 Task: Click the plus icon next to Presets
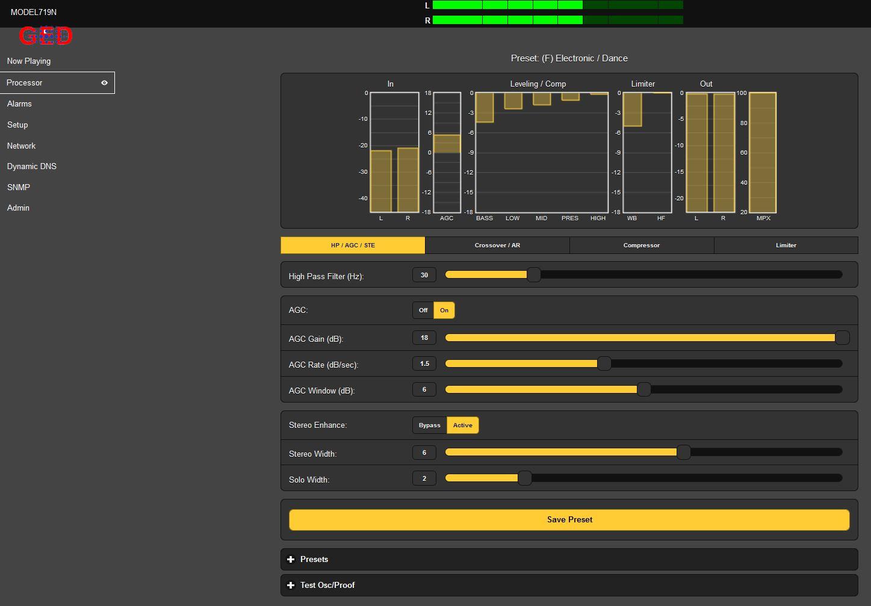[x=291, y=560]
